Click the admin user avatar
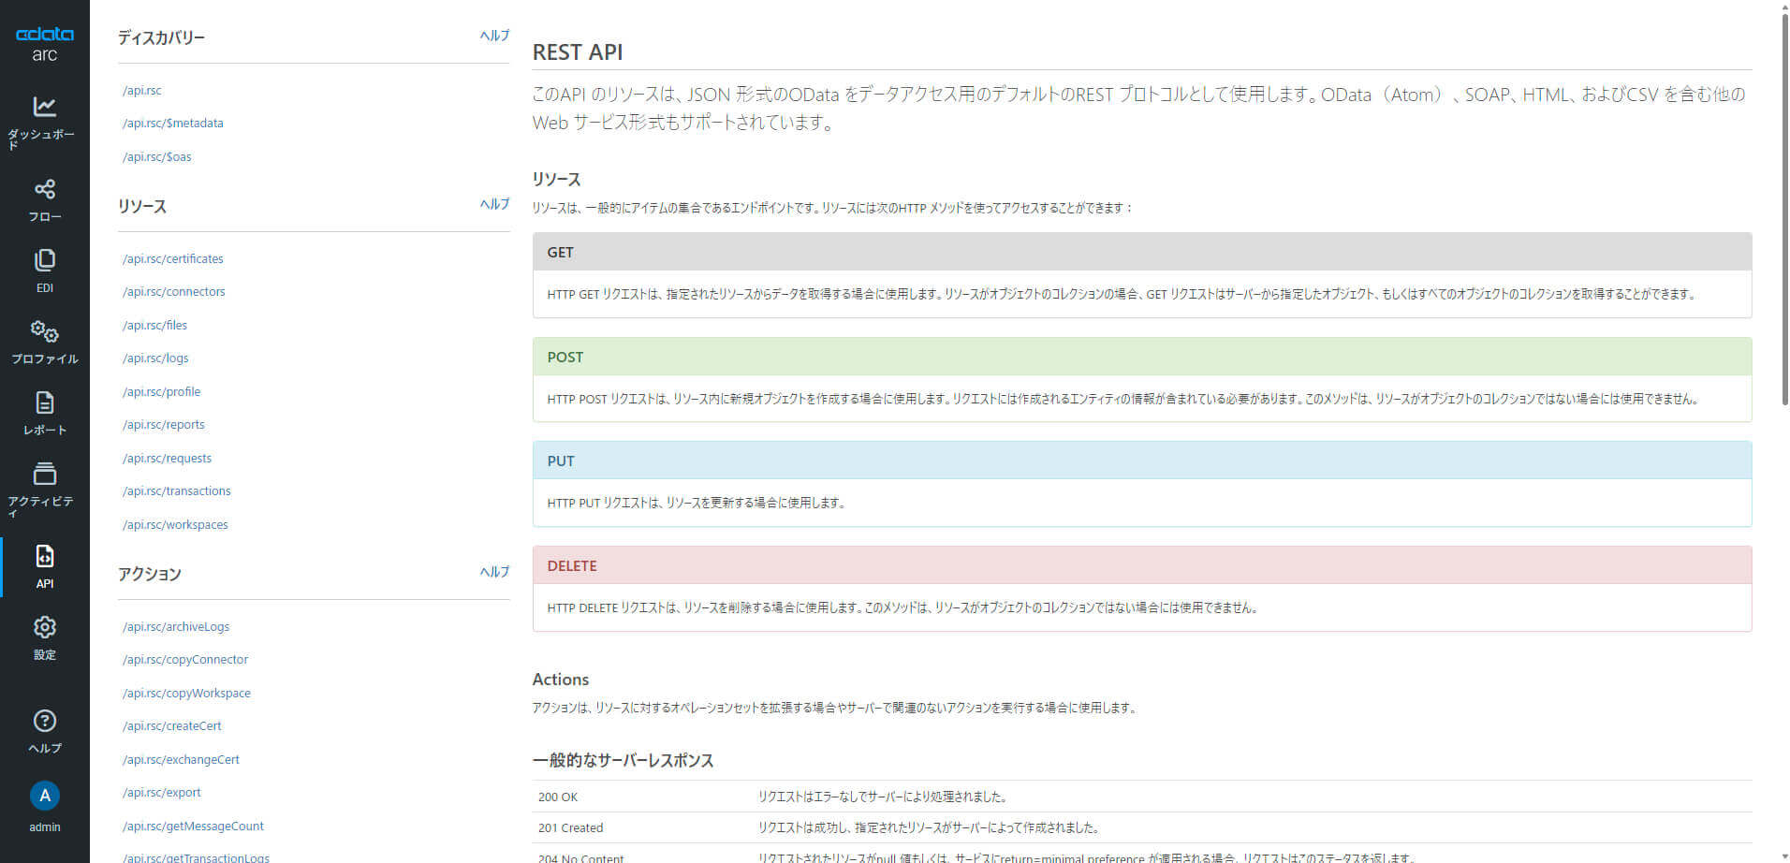Screen dimensions: 1790x863 [44, 796]
